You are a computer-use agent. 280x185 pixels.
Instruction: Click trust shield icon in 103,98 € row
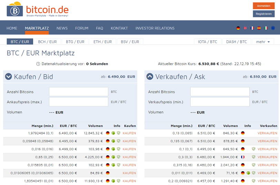pyautogui.click(x=119, y=149)
